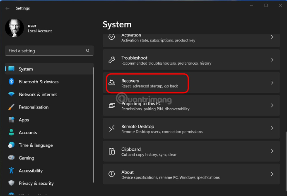
Task: Click the search magnifier icon
Action: coord(88,51)
